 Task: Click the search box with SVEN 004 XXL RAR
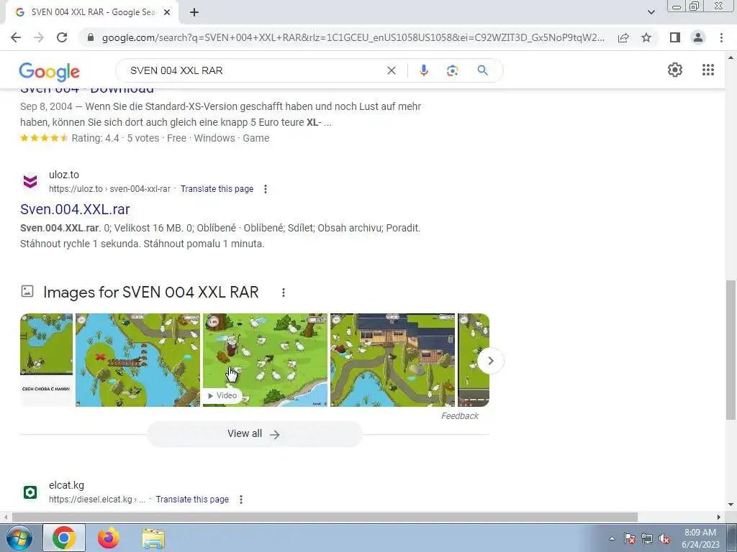coord(254,70)
